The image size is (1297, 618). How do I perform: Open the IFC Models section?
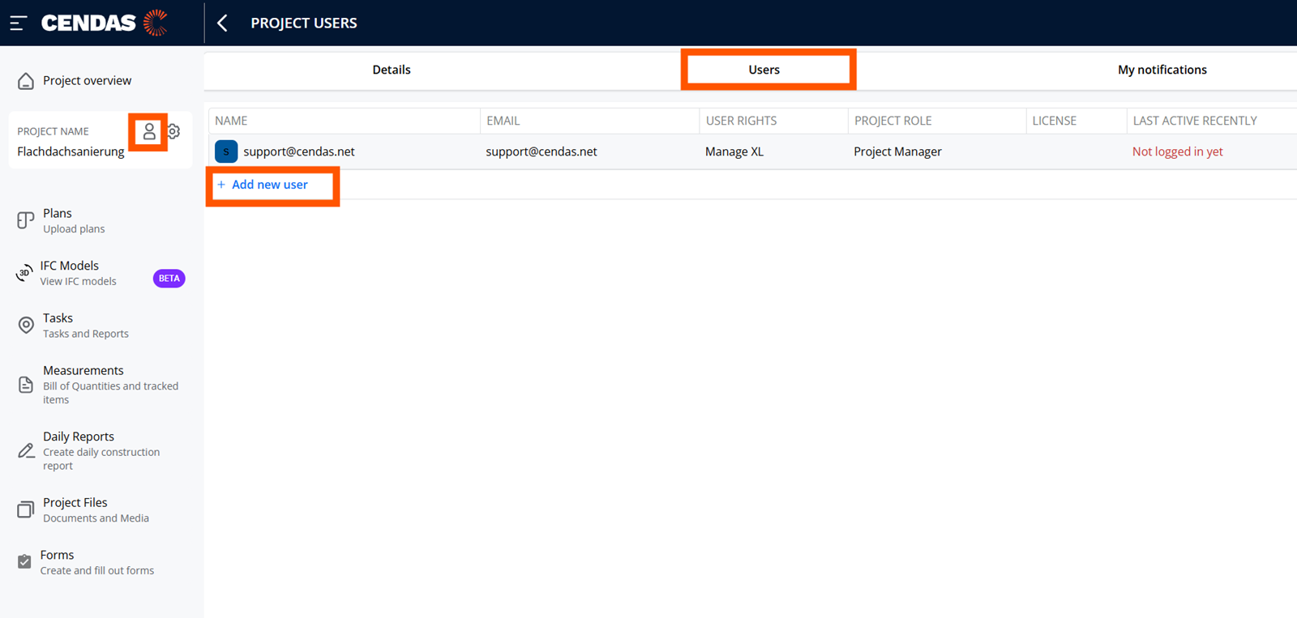[70, 266]
